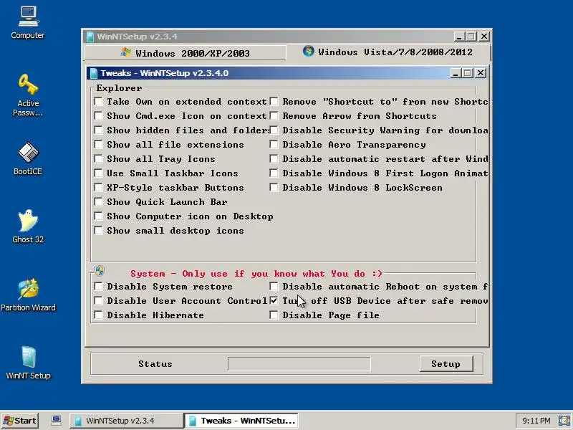The image size is (573, 430).
Task: Check Show Computer icon on Desktop
Action: click(x=98, y=216)
